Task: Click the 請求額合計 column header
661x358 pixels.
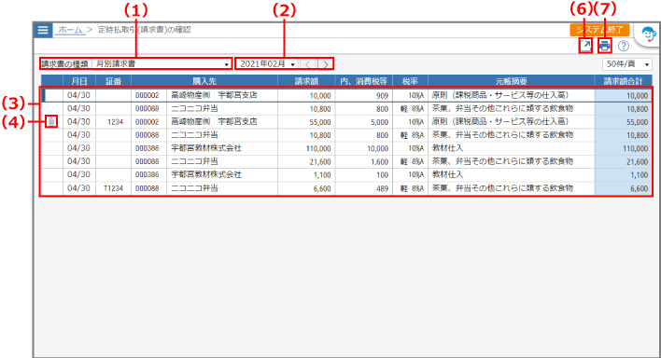Action: tap(623, 81)
